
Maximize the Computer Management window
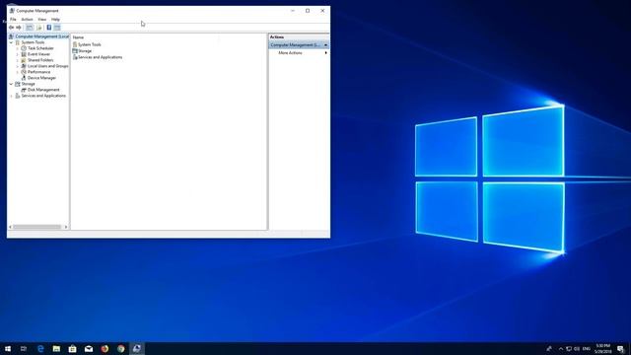click(x=308, y=11)
